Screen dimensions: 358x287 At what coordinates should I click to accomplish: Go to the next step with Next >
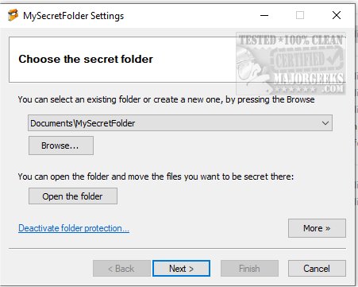[181, 269]
